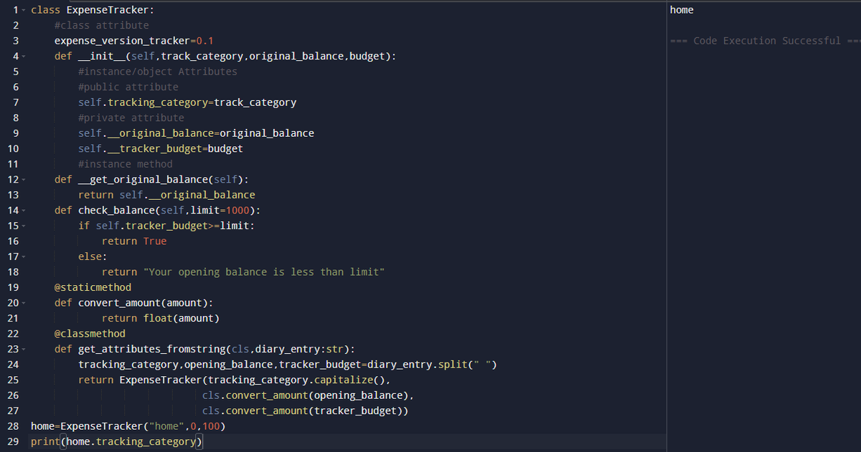861x452 pixels.
Task: Collapse the get_attributes_fromstring fold arrow on line 23
Action: pyautogui.click(x=23, y=350)
